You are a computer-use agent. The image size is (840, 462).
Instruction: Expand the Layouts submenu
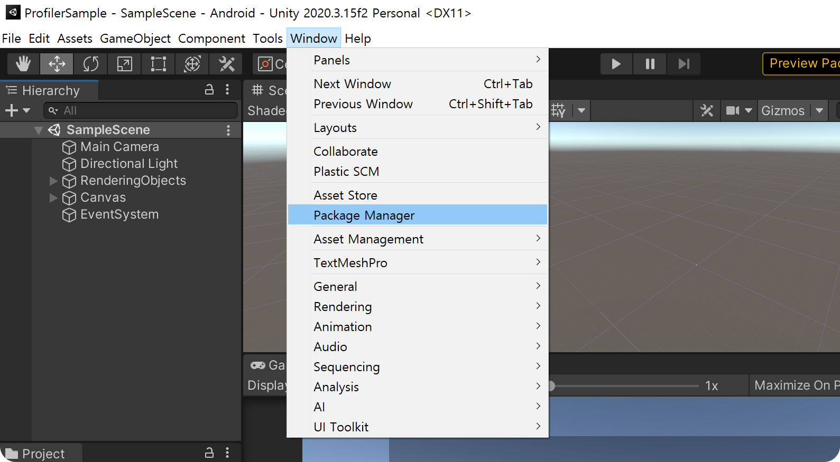point(418,128)
